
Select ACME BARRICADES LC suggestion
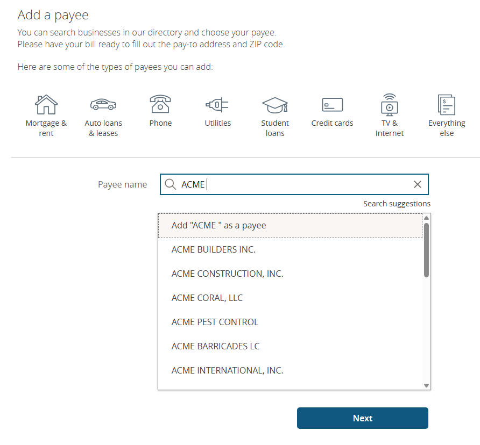[290, 346]
